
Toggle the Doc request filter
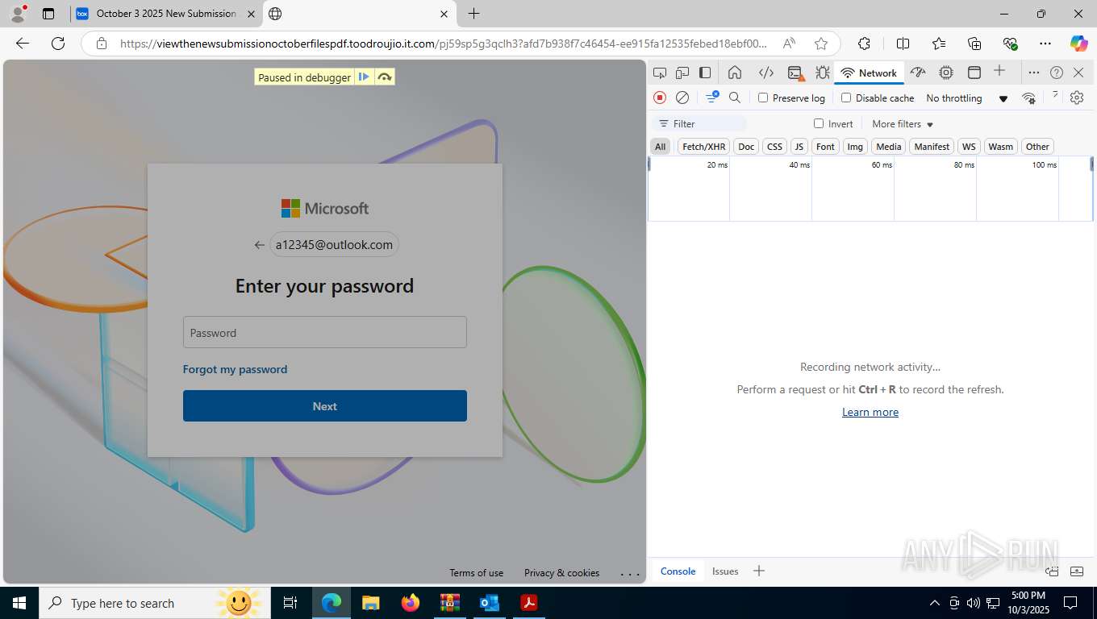click(746, 147)
